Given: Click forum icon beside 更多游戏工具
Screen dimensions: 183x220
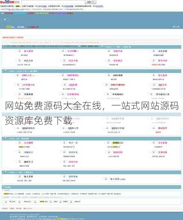Looking at the screenshot, I should tap(152, 94).
